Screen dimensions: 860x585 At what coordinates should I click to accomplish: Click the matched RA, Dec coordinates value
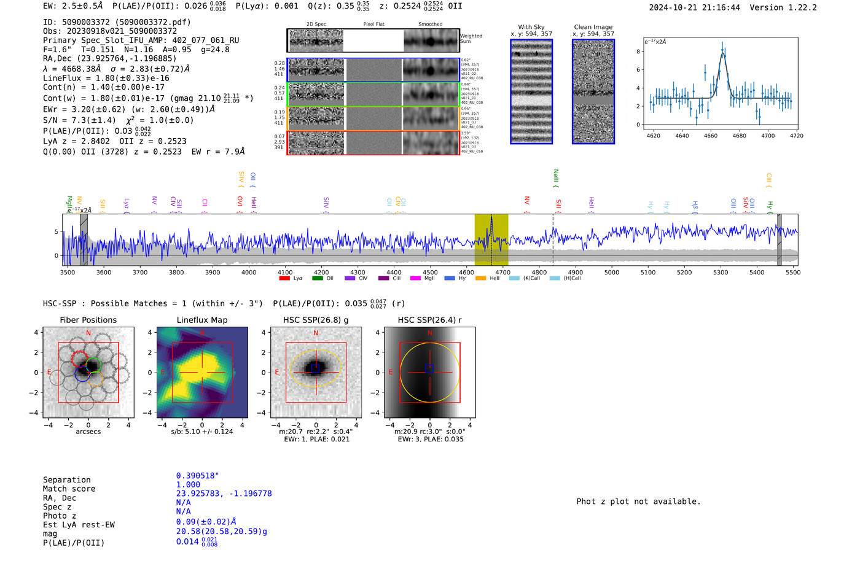[x=224, y=494]
